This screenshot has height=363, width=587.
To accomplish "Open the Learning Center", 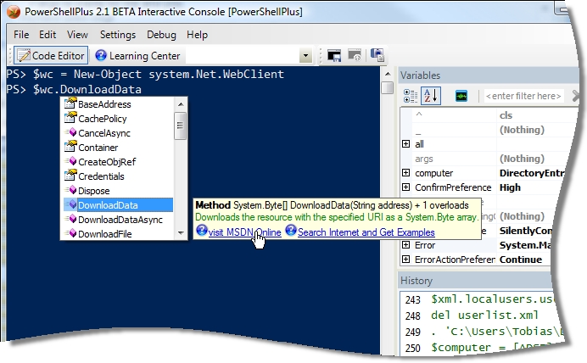I will click(137, 56).
